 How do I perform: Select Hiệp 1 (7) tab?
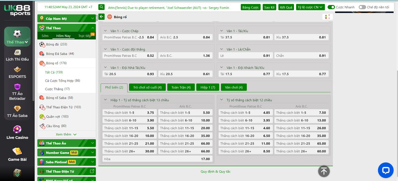coord(208,88)
